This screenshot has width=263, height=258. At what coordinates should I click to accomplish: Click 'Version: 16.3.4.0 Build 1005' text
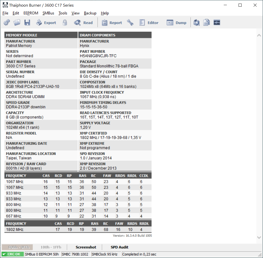[132, 236]
